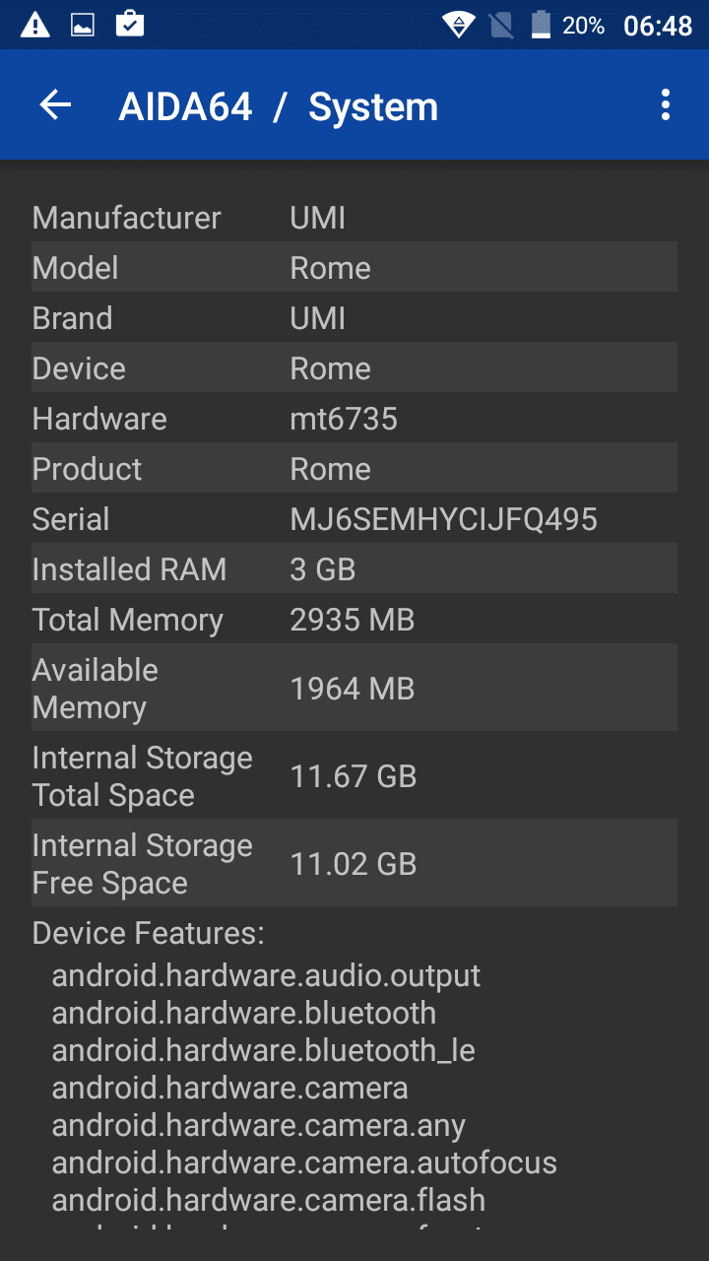Tap the Total Memory 2935 MB row
The height and width of the screenshot is (1261, 709).
click(354, 619)
